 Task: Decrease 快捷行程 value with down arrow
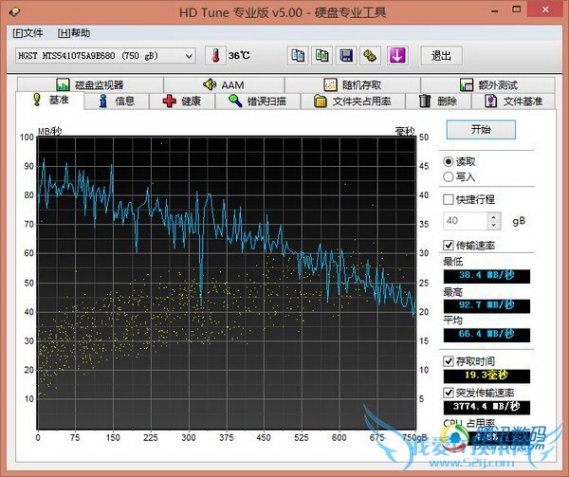click(493, 225)
